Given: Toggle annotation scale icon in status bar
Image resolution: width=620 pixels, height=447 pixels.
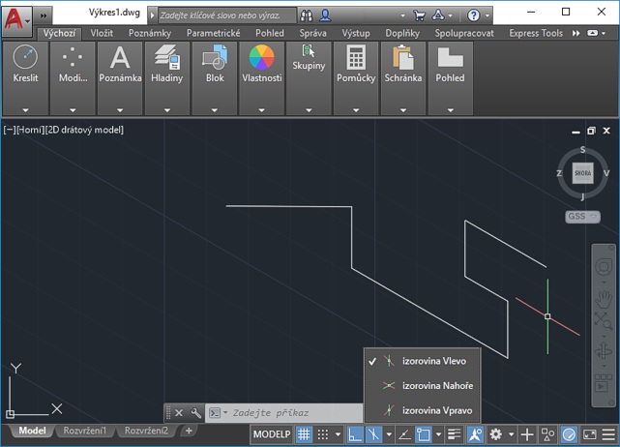Looking at the screenshot, I should click(x=475, y=434).
